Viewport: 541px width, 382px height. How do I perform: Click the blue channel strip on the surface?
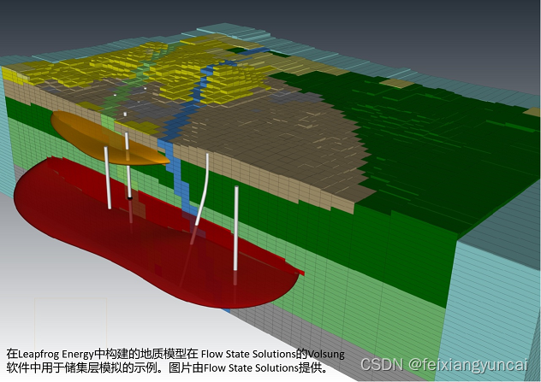(202, 85)
